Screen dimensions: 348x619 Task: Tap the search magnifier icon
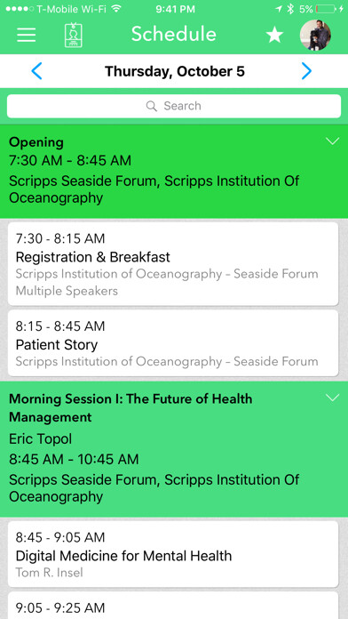(151, 106)
